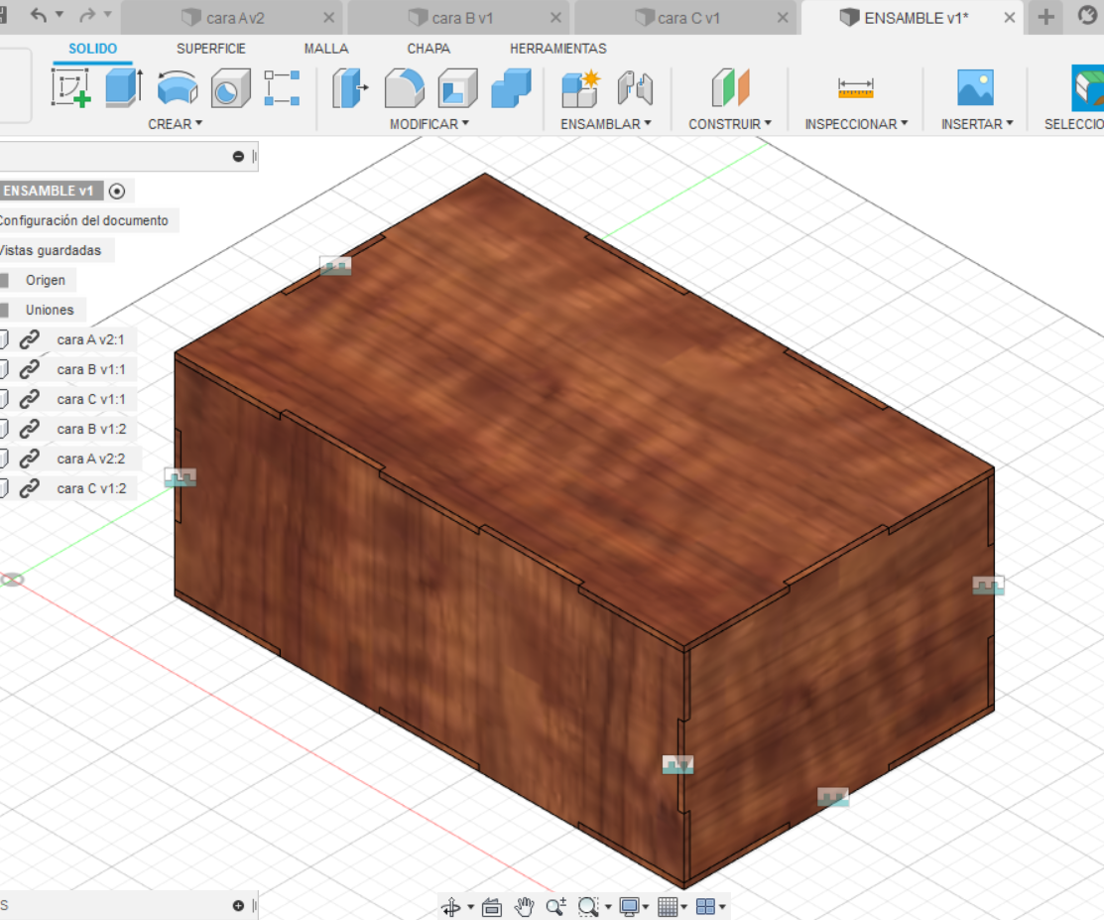
Task: Open the Redo history dropdown arrow
Action: (x=108, y=14)
